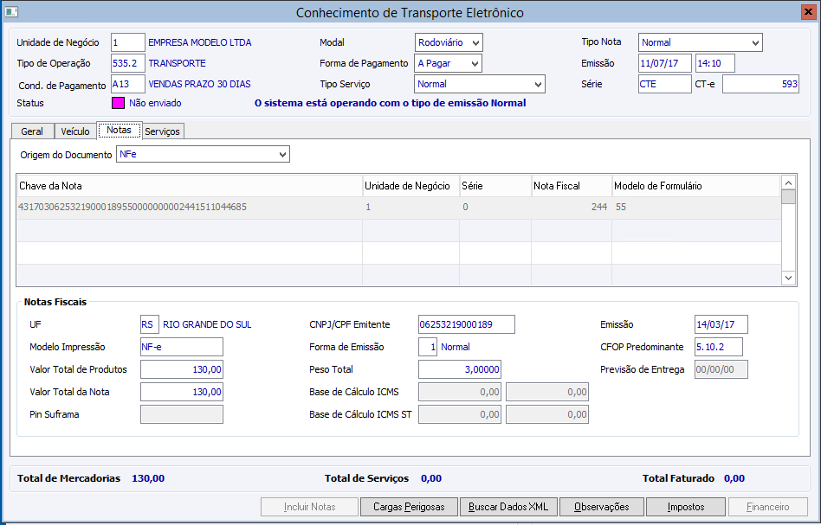Open Observações button
Image resolution: width=821 pixels, height=525 pixels.
tap(601, 507)
